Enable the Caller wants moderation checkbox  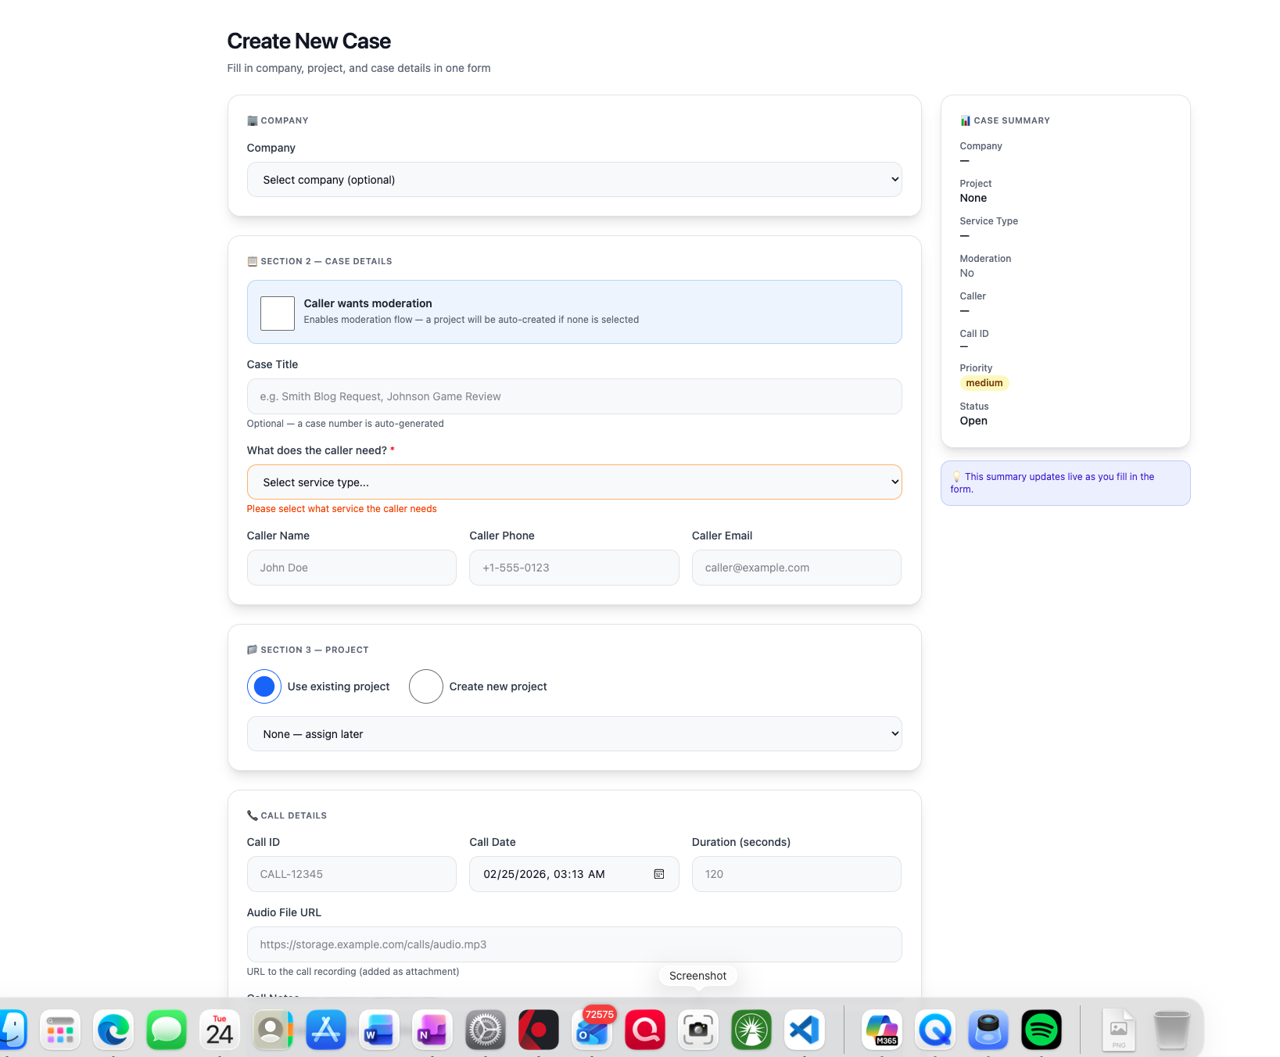(x=277, y=313)
